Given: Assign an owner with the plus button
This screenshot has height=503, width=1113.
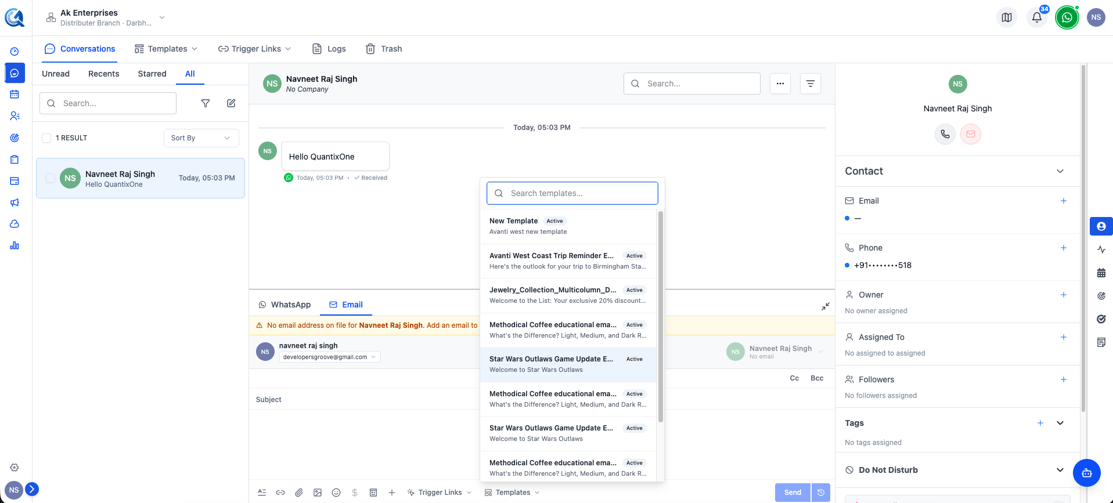Looking at the screenshot, I should coord(1064,295).
